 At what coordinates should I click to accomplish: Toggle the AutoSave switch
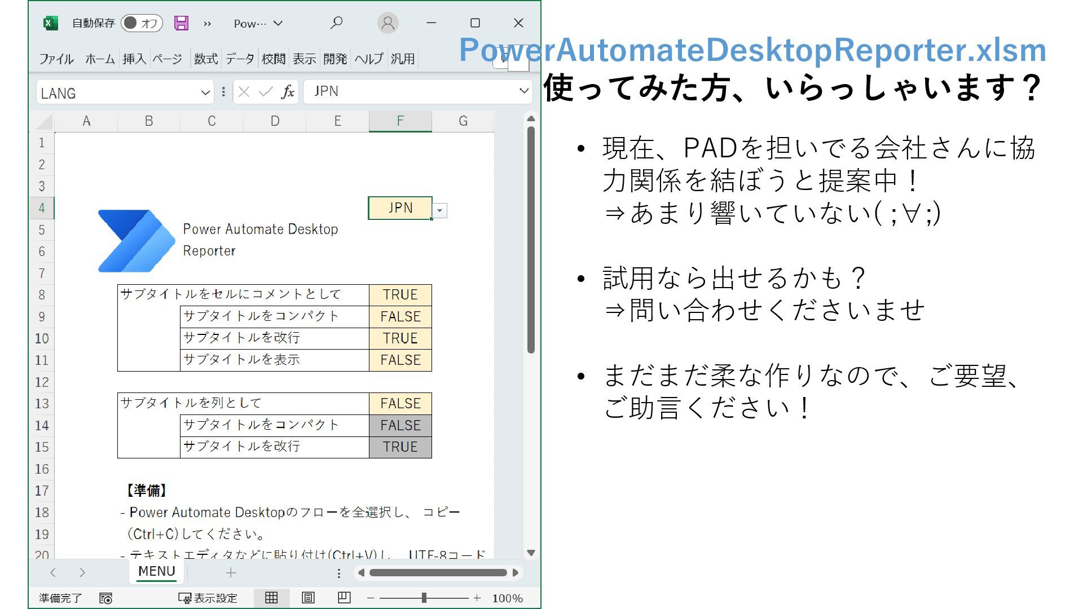[x=142, y=23]
